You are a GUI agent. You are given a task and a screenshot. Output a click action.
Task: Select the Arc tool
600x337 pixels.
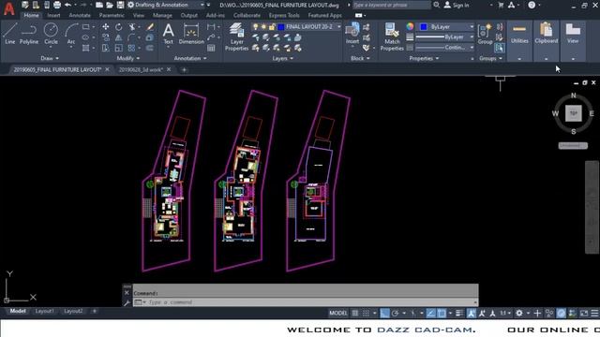tap(71, 34)
